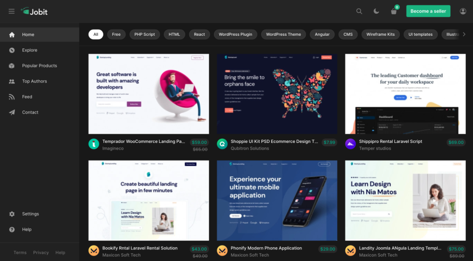The height and width of the screenshot is (261, 473).
Task: Open the butterfly Shoppie UI Kit thumbnail
Action: coord(277,94)
